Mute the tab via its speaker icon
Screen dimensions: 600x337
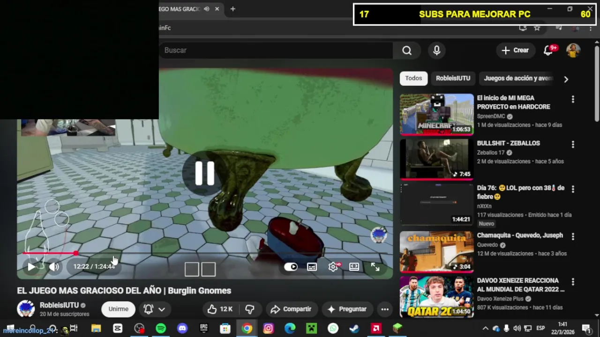coord(207,9)
